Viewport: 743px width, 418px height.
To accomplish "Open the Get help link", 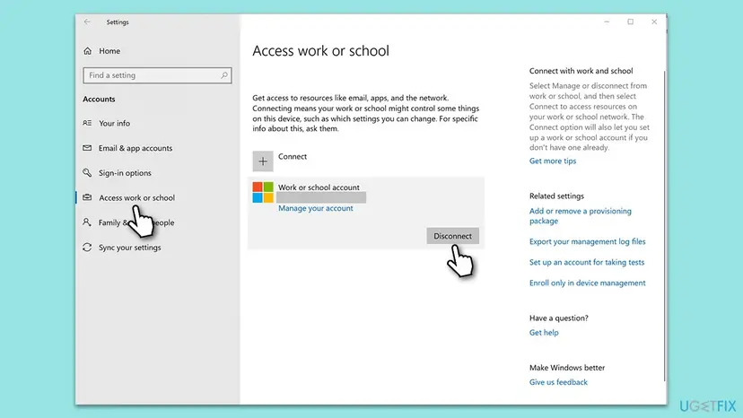I will [x=544, y=333].
